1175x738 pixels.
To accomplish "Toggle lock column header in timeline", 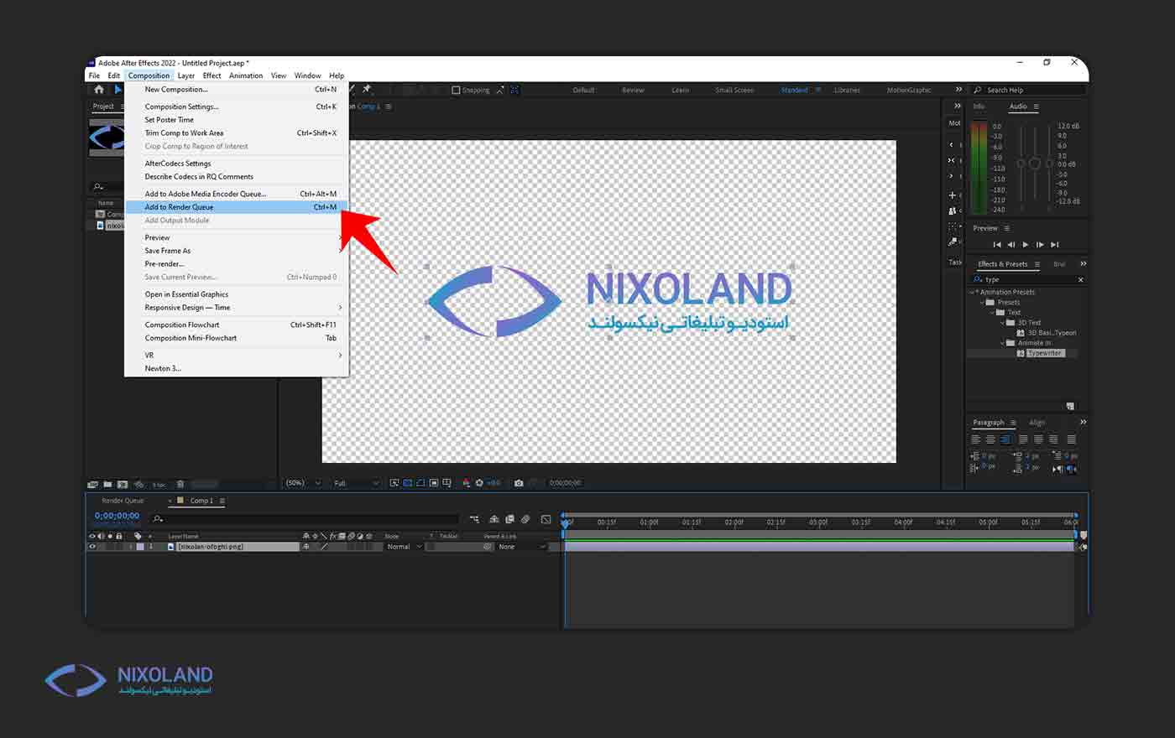I will [119, 536].
